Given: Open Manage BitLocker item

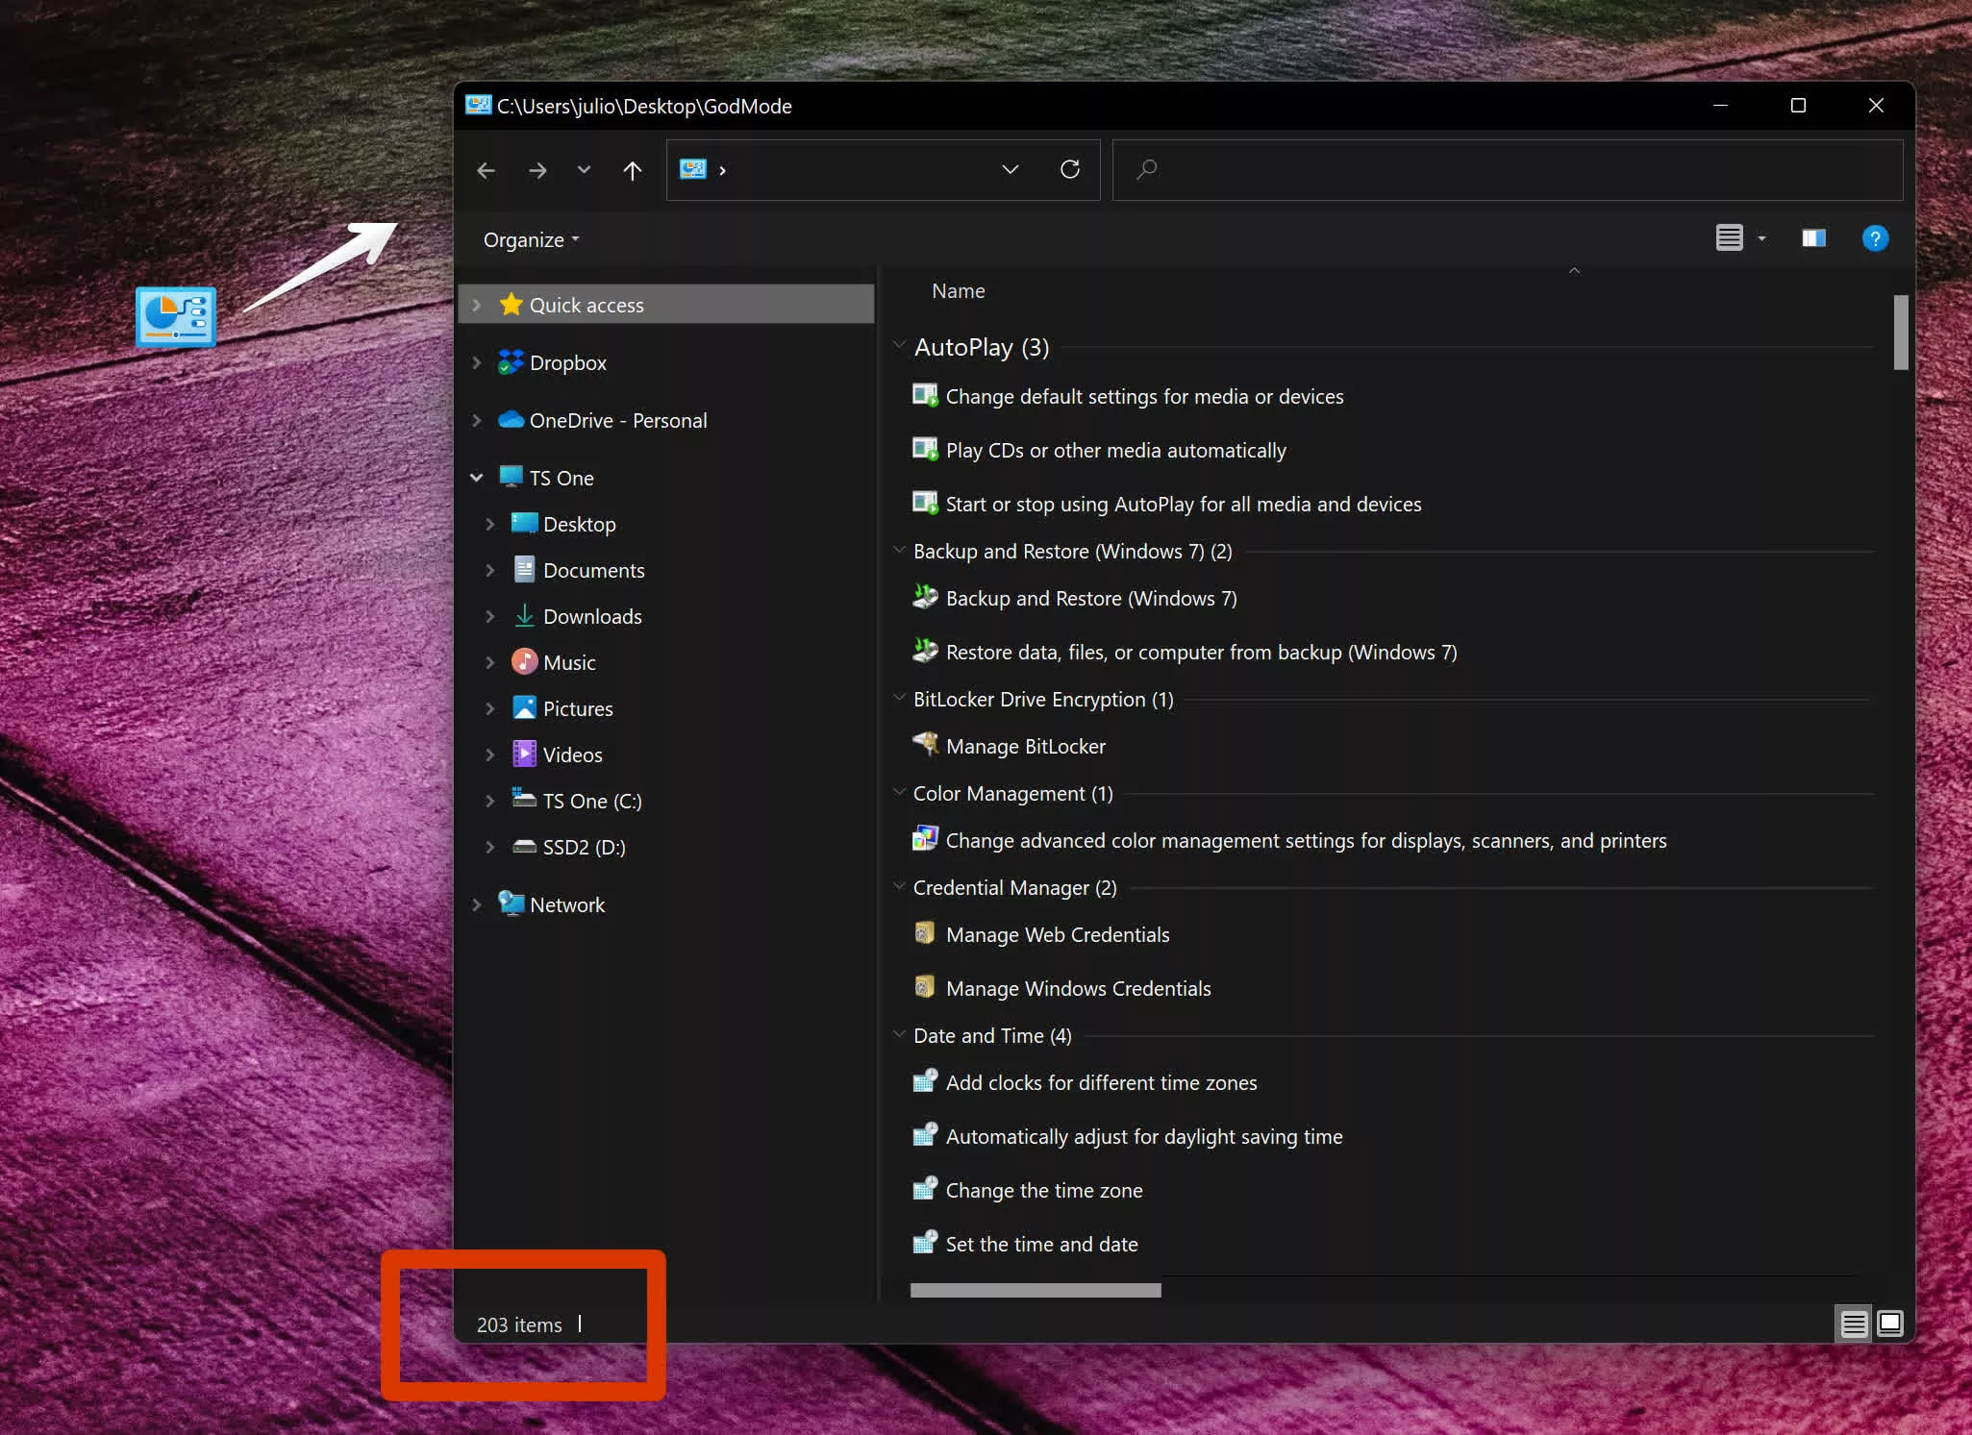Looking at the screenshot, I should [1025, 747].
